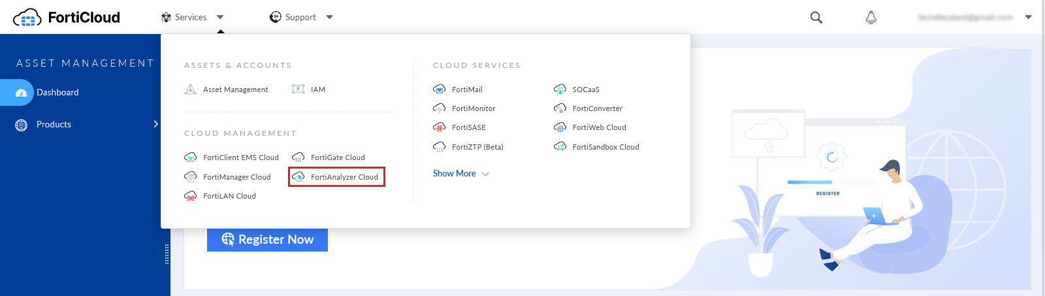Expand the Support dropdown arrow
Screen dimensions: 1045x296
329,18
